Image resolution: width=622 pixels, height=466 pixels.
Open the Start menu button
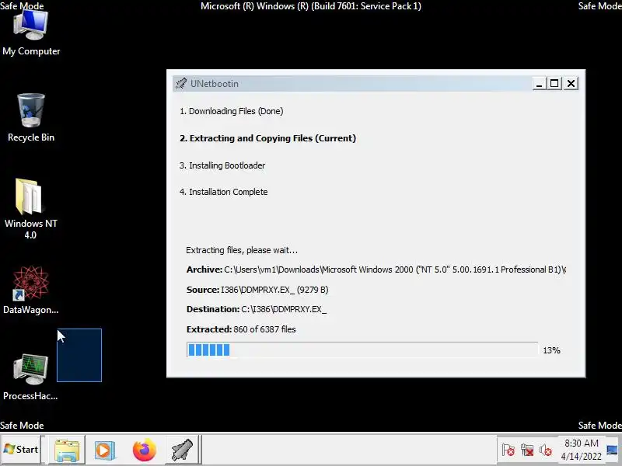tap(21, 450)
